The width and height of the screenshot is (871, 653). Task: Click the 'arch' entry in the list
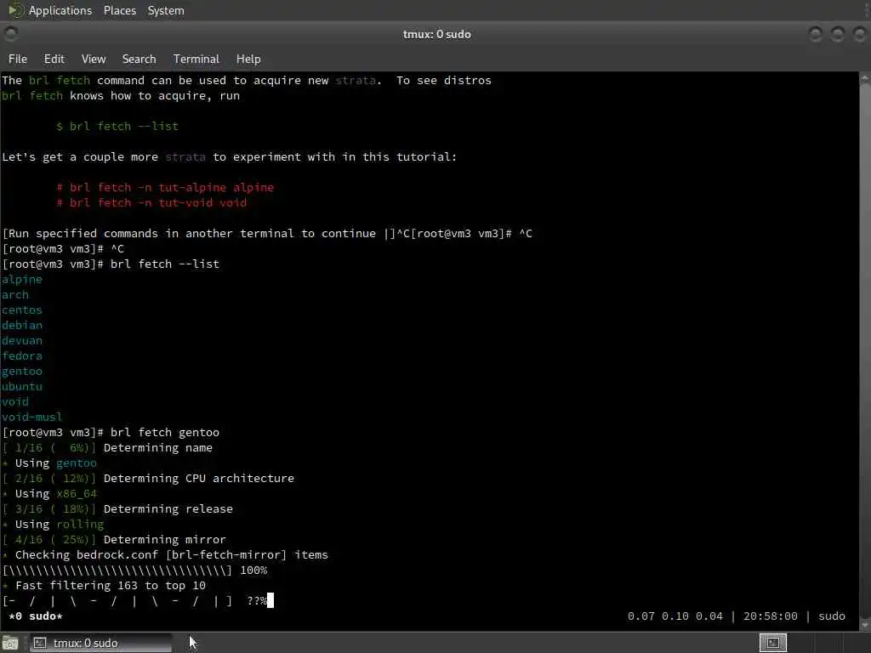click(x=15, y=295)
